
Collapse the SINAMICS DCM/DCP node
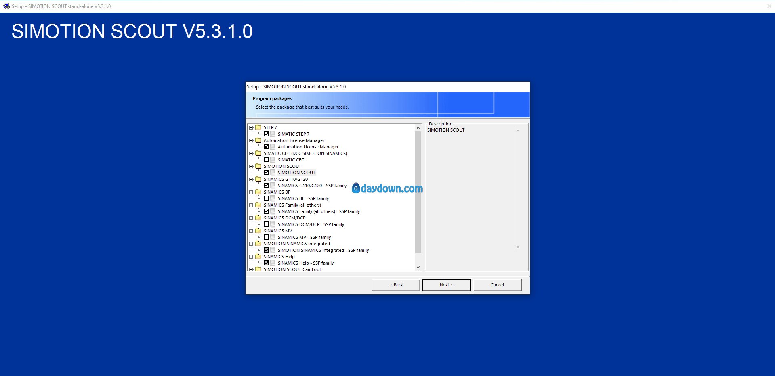point(251,218)
